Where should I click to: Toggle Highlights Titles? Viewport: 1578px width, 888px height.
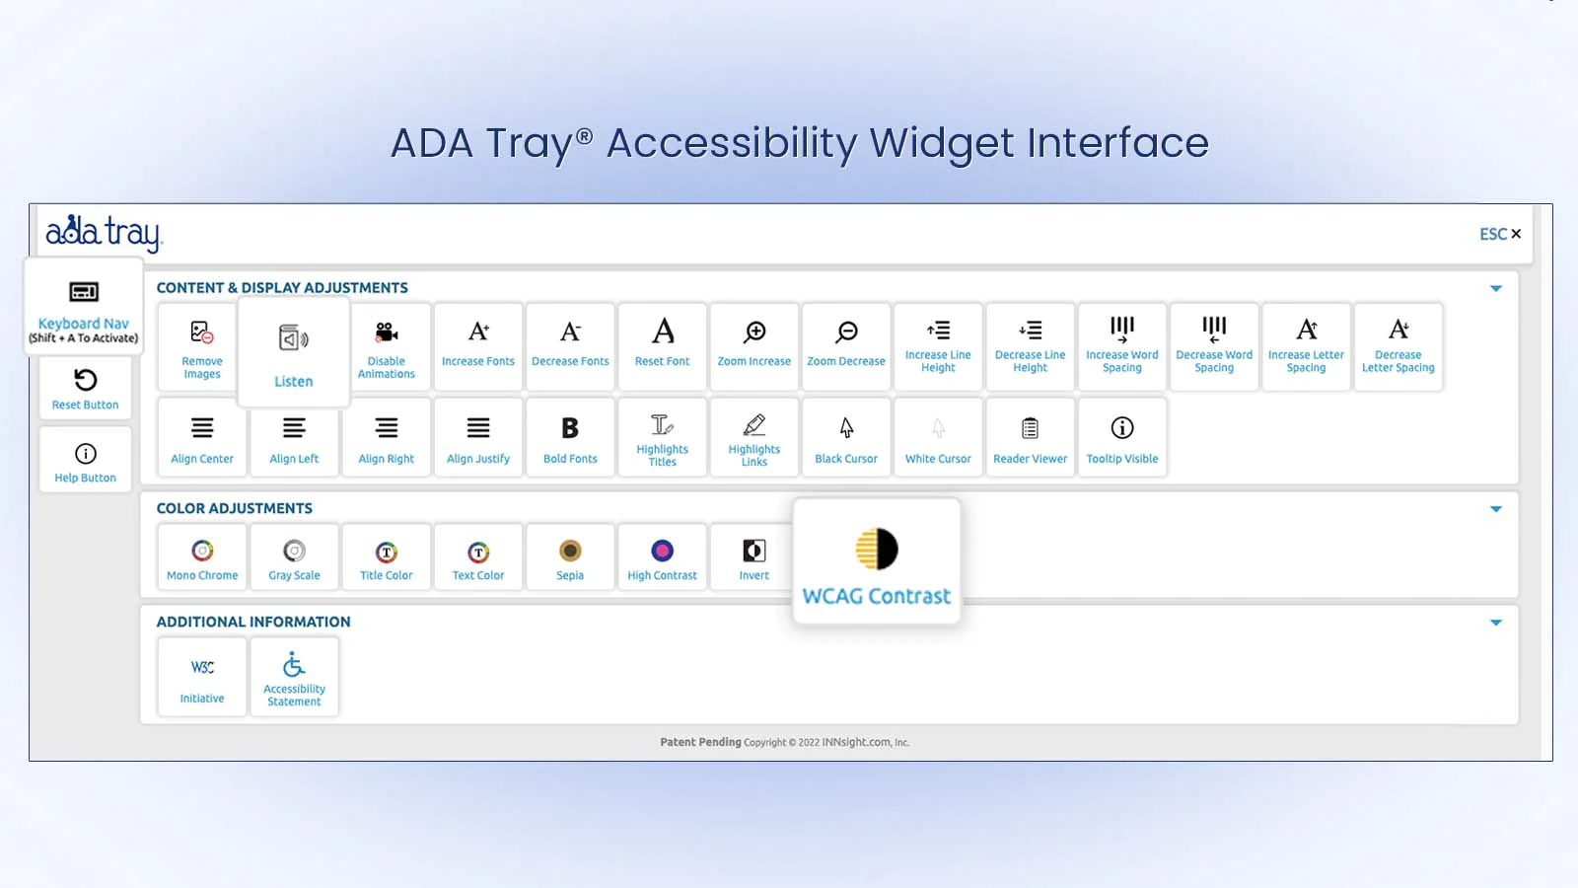coord(663,438)
